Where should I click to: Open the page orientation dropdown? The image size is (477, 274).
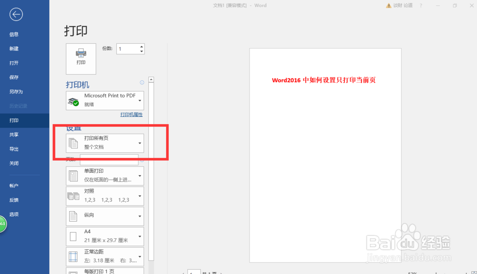[140, 216]
